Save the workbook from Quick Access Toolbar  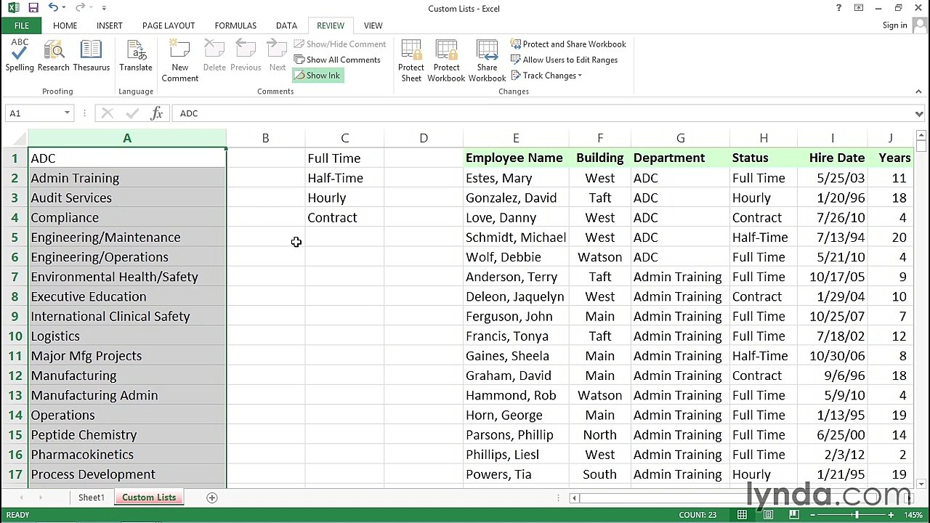pos(33,8)
